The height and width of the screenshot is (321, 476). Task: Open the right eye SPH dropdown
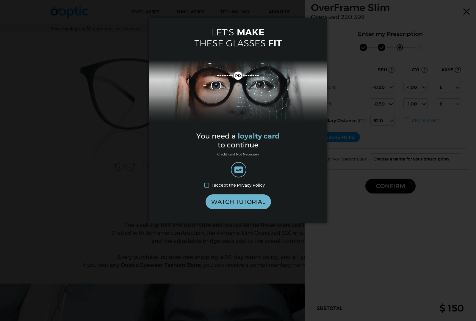382,87
